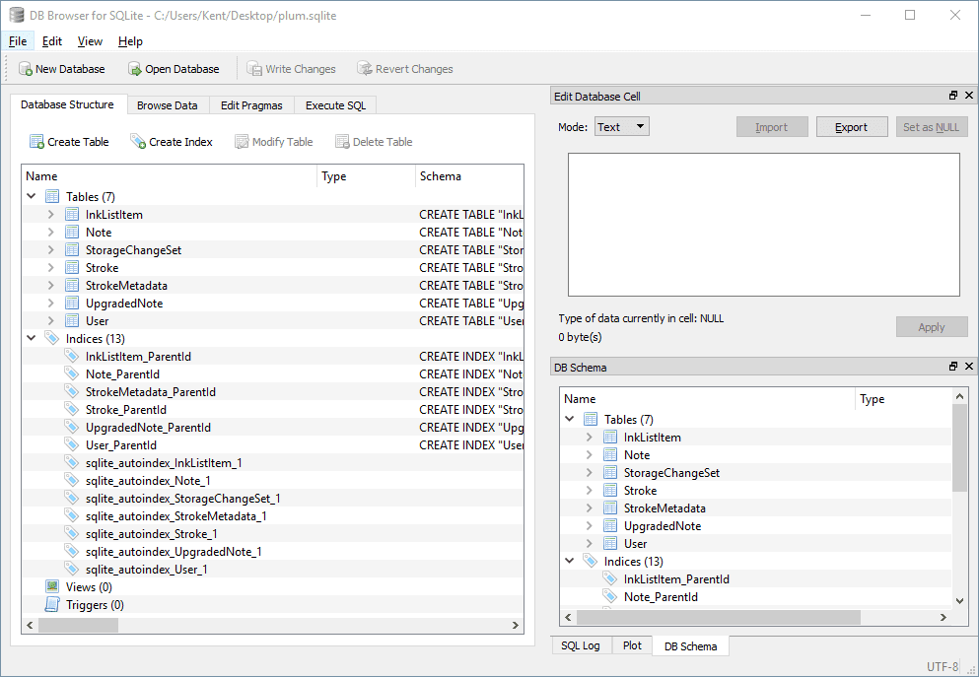Float the Edit Database Cell panel
The height and width of the screenshot is (677, 979).
[x=953, y=96]
